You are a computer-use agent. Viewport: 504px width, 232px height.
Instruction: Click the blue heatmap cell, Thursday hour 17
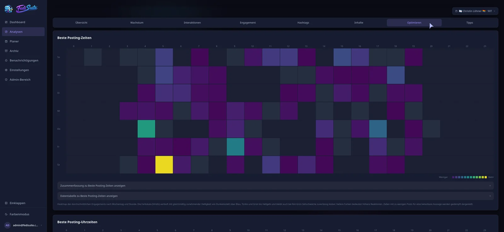click(378, 129)
